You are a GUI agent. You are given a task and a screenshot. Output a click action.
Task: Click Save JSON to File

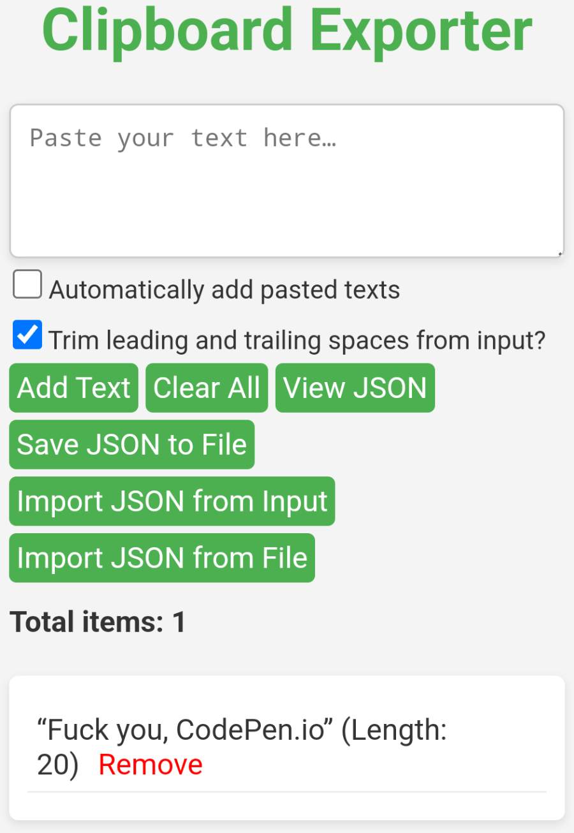(131, 445)
